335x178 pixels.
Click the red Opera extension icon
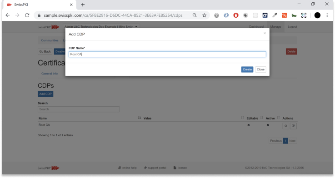(x=236, y=15)
